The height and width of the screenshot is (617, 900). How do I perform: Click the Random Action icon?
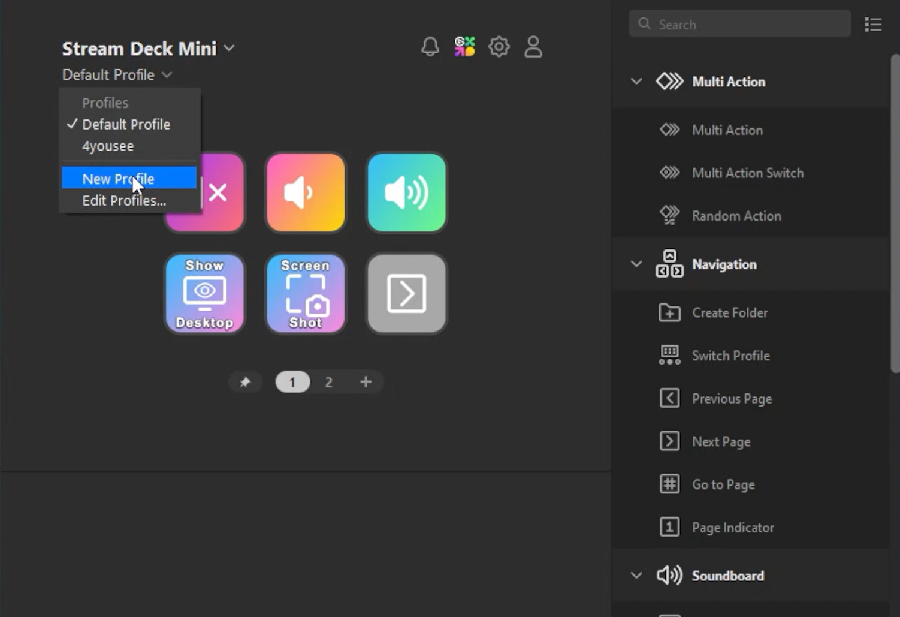[x=669, y=215]
